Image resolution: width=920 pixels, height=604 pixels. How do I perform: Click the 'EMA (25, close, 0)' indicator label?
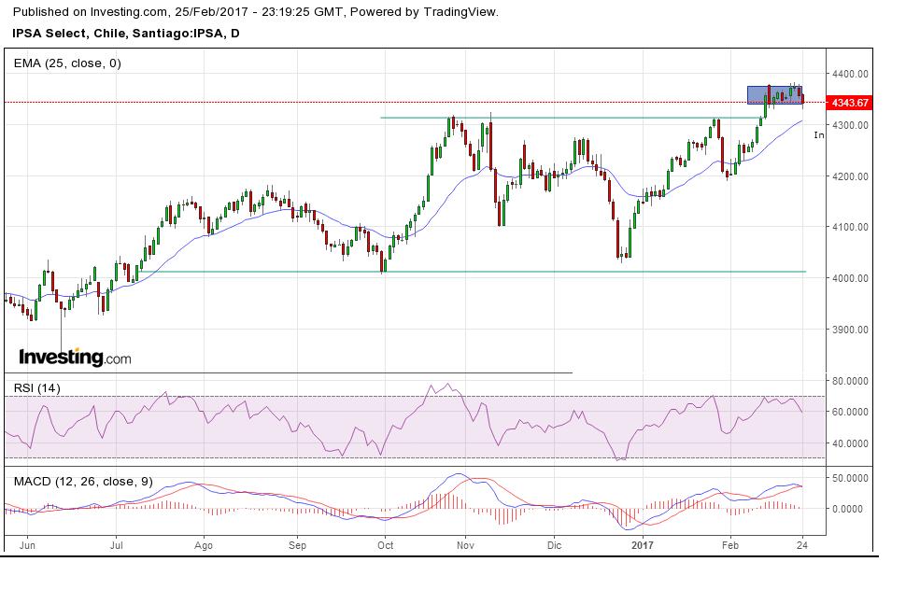[67, 63]
